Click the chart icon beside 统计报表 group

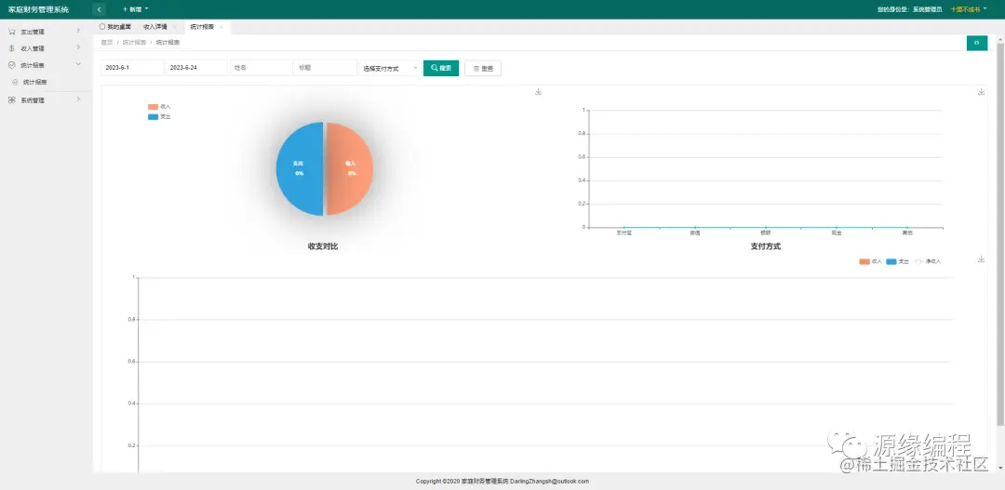pyautogui.click(x=11, y=65)
